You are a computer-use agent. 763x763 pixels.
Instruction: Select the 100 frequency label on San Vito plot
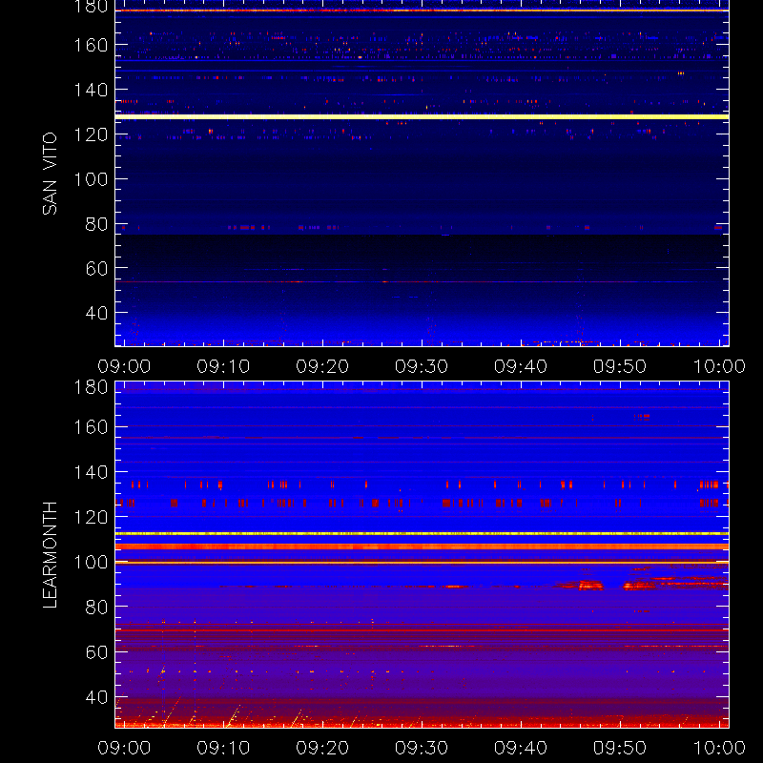(x=91, y=179)
